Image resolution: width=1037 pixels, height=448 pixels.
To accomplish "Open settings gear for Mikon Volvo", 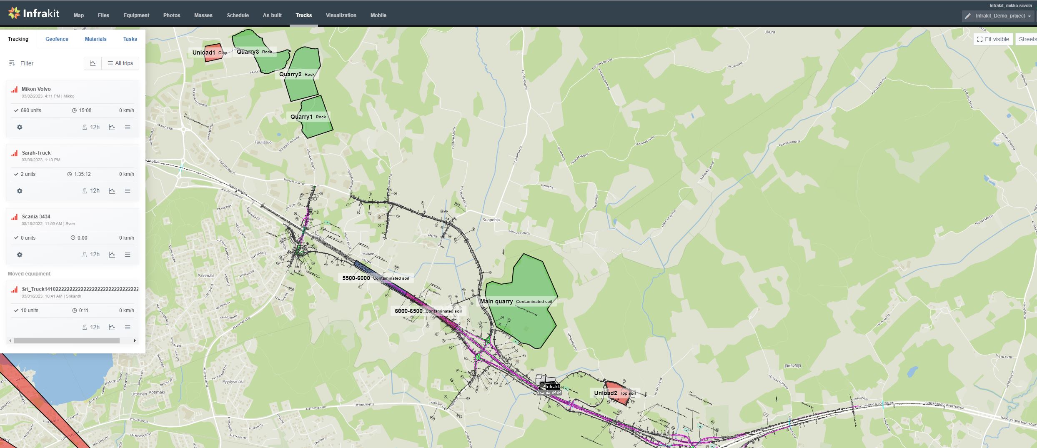I will click(20, 127).
